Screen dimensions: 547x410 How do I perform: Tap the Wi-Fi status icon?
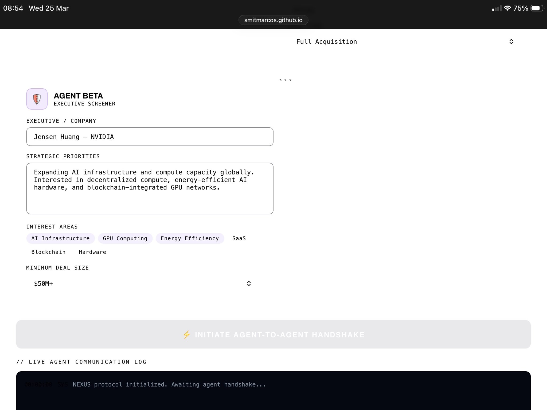coord(507,8)
